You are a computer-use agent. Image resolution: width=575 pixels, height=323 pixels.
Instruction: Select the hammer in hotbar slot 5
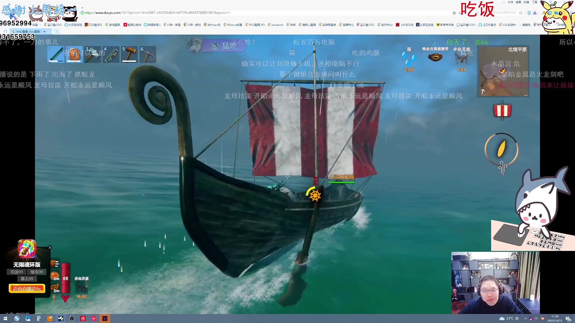click(x=129, y=54)
